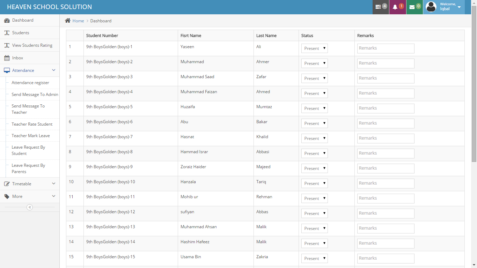Open Status dropdown for Yaseen Ali
477x268 pixels.
[314, 48]
